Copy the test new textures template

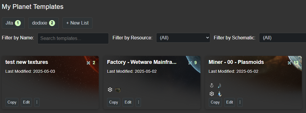click(x=12, y=102)
